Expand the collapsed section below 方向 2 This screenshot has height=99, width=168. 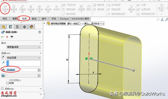click(41, 94)
